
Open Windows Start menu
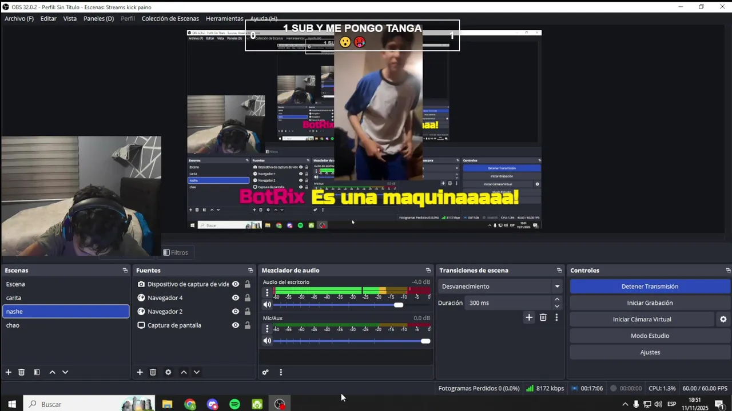(11, 404)
